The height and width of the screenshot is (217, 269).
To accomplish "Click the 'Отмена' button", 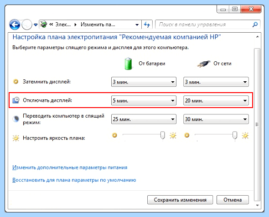I will pos(233,200).
